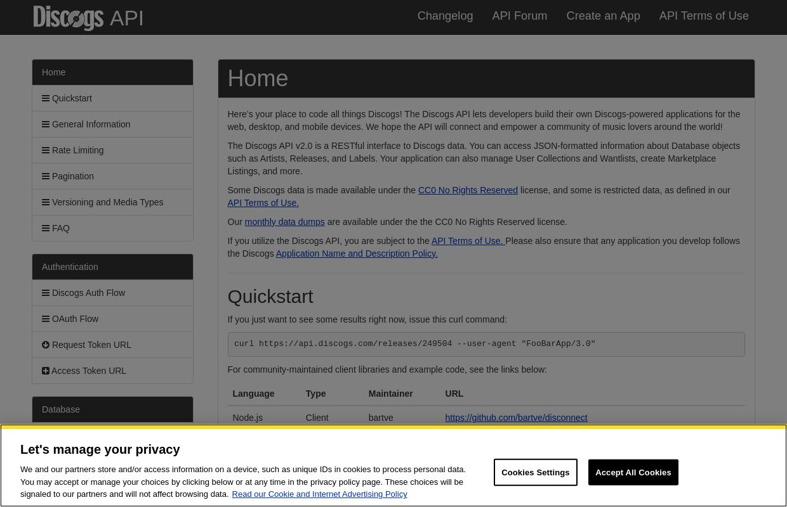
Task: Click the down-arrow icon beside Request Token URL
Action: click(x=46, y=345)
